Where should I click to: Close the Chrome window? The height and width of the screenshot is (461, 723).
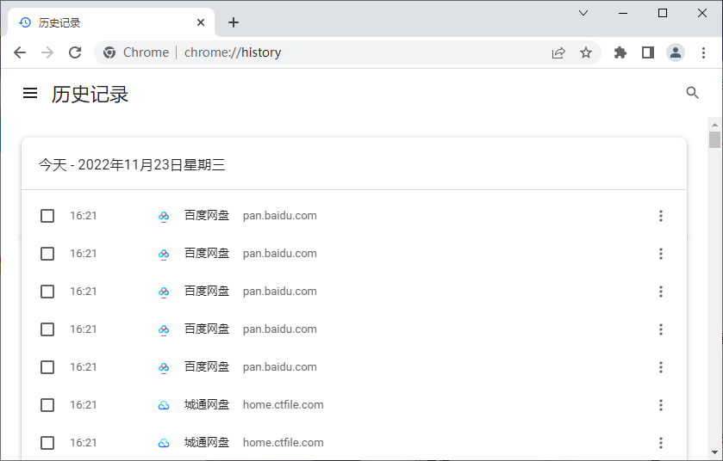pyautogui.click(x=702, y=13)
